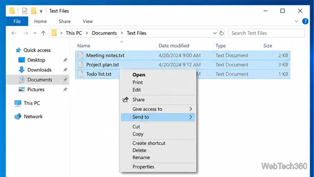Switch to the Home ribbon tab
The image size is (314, 177).
pyautogui.click(x=40, y=22)
